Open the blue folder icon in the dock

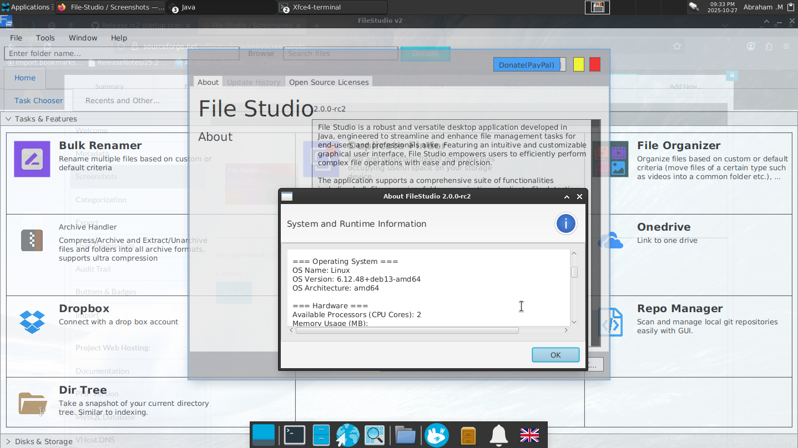click(406, 435)
